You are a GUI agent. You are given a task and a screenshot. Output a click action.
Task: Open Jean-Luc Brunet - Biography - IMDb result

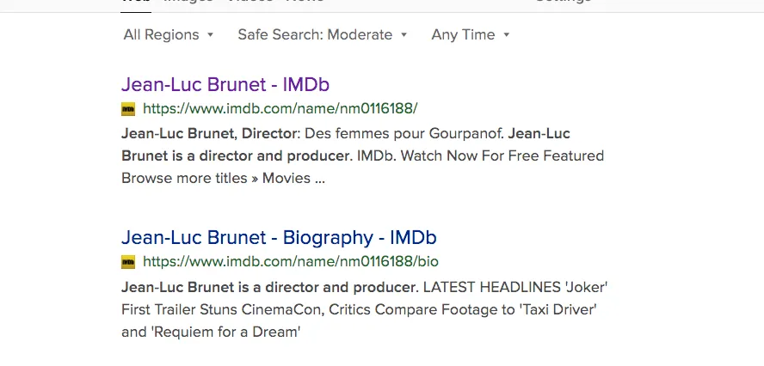[x=279, y=237]
